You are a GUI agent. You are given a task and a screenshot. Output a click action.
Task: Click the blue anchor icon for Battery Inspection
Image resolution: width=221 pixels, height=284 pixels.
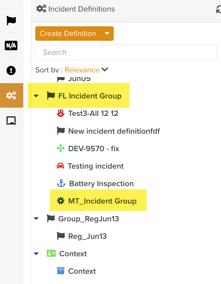(x=61, y=183)
